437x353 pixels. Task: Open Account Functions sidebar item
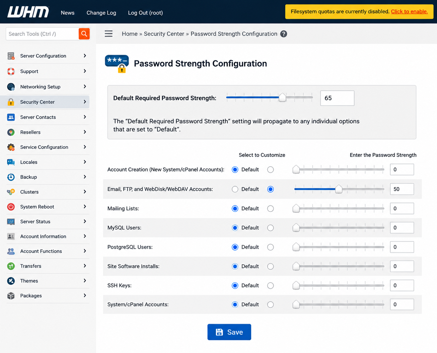(48, 251)
